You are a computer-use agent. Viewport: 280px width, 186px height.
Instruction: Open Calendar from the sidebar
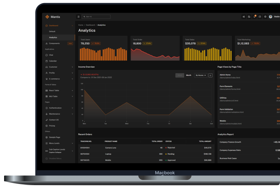tap(53, 61)
